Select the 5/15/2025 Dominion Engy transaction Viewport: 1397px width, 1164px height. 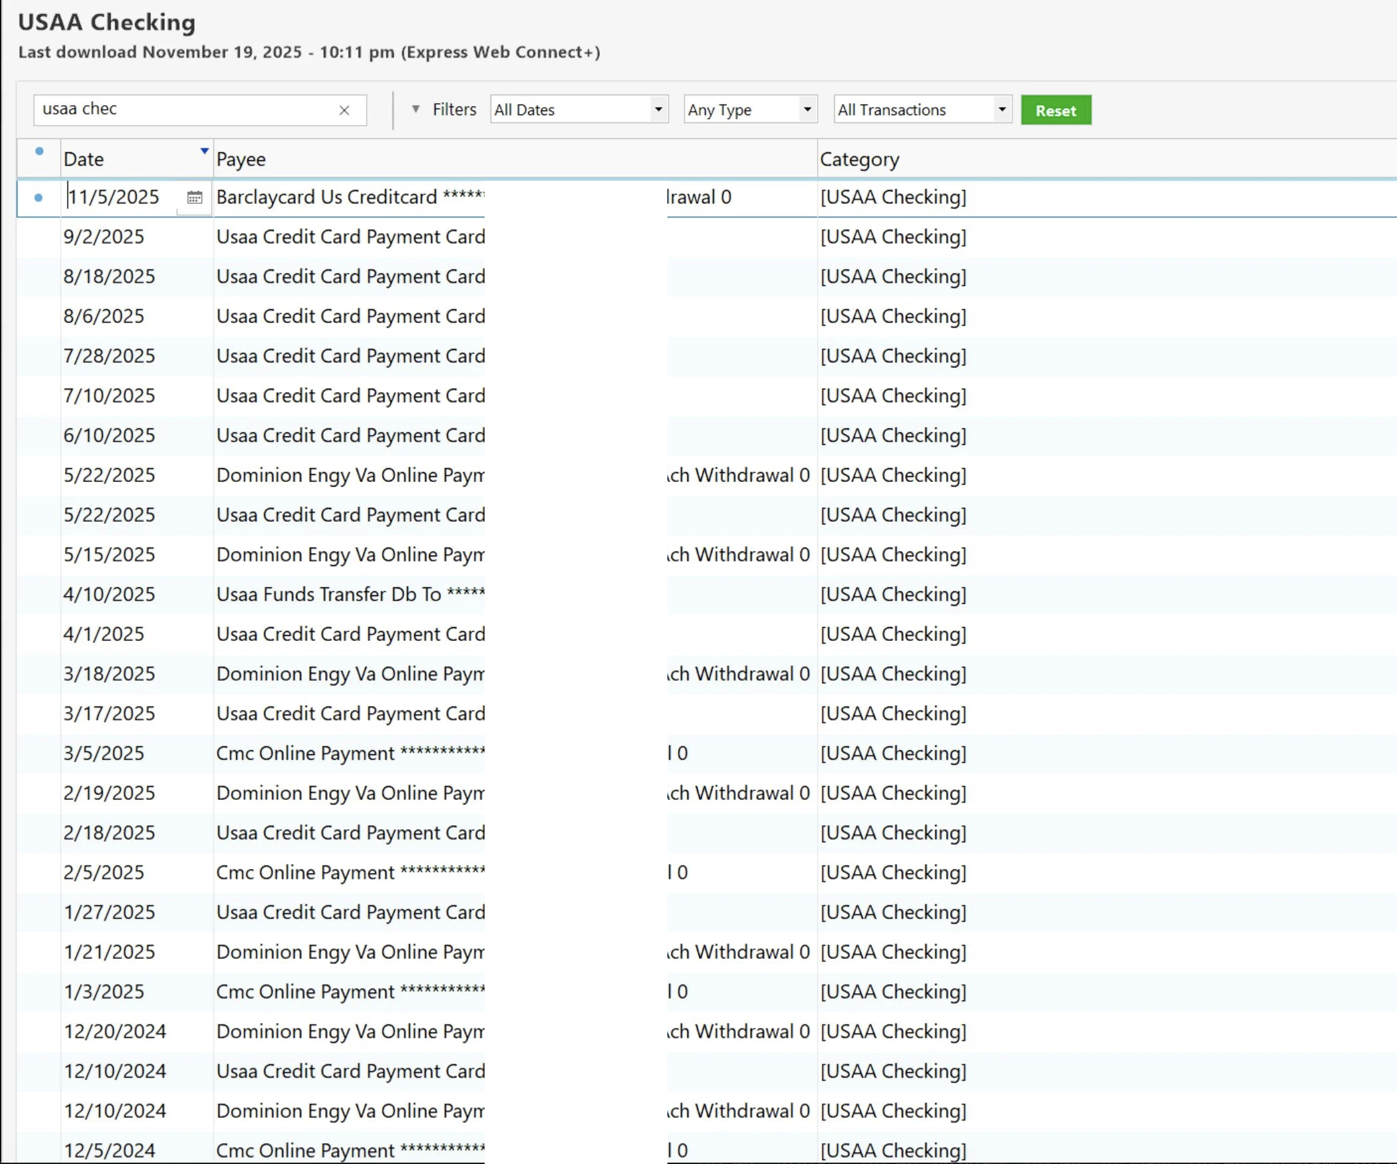coord(350,555)
